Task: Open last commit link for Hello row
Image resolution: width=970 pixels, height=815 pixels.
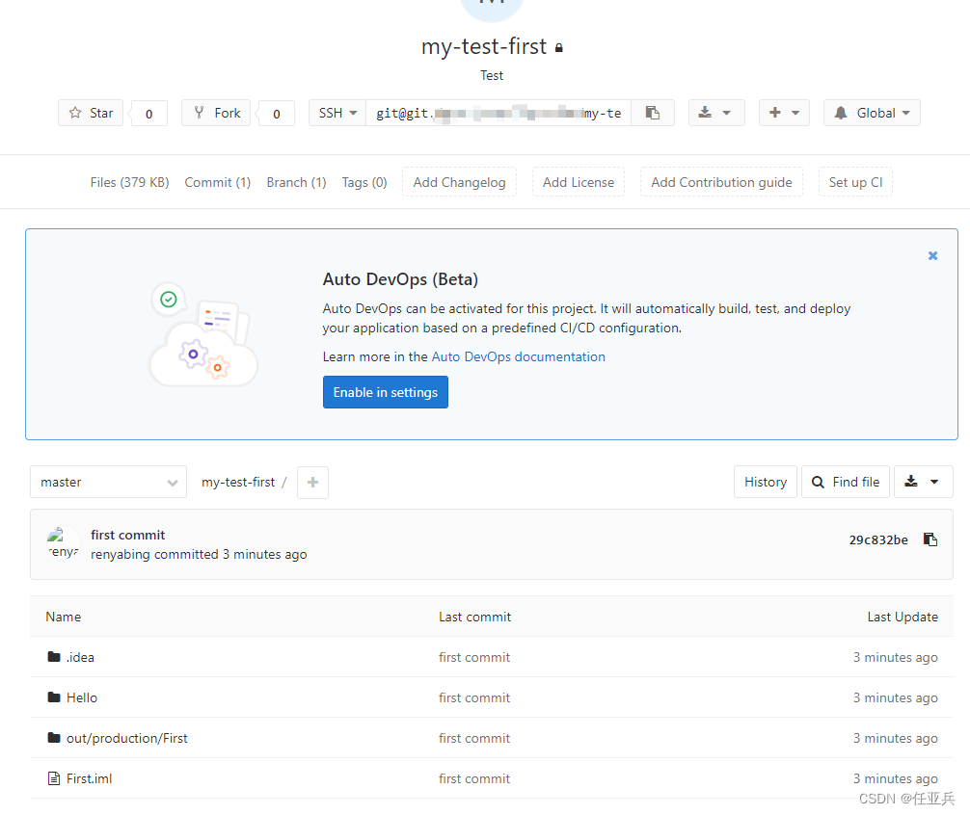Action: pos(474,697)
